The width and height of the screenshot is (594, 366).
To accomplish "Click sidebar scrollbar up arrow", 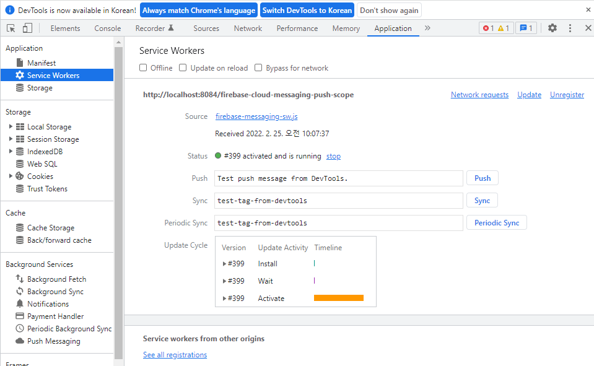I will 118,42.
